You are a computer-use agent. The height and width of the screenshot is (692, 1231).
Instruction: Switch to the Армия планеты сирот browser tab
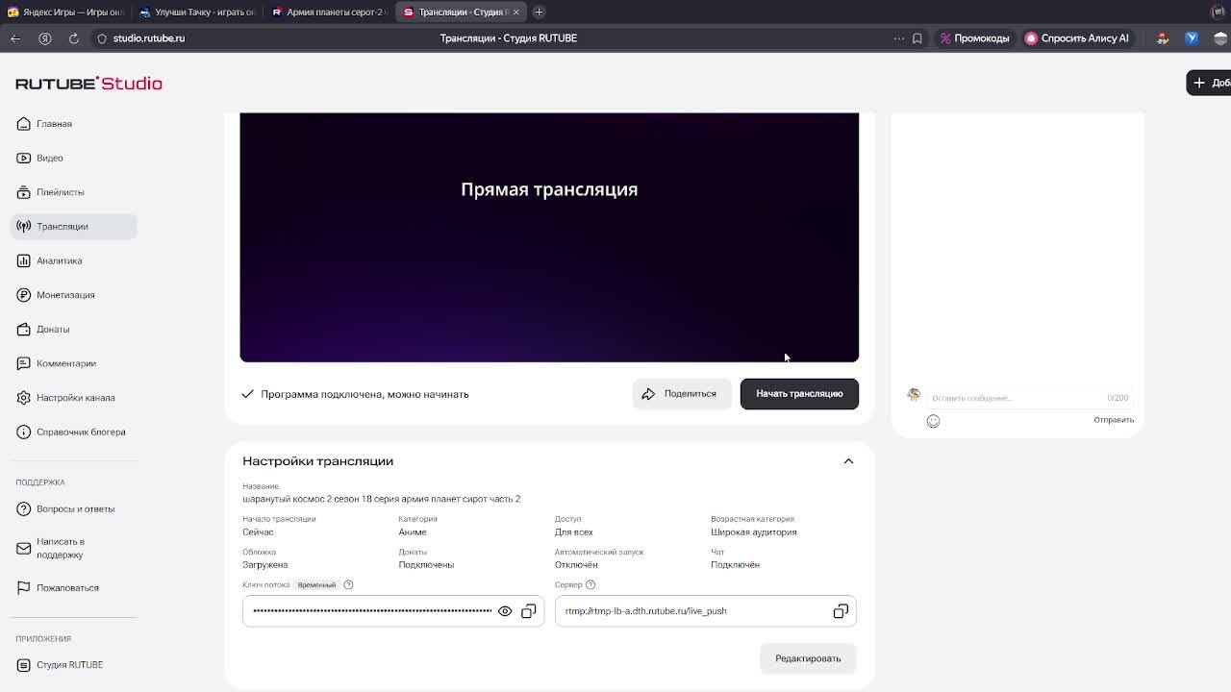coord(328,12)
